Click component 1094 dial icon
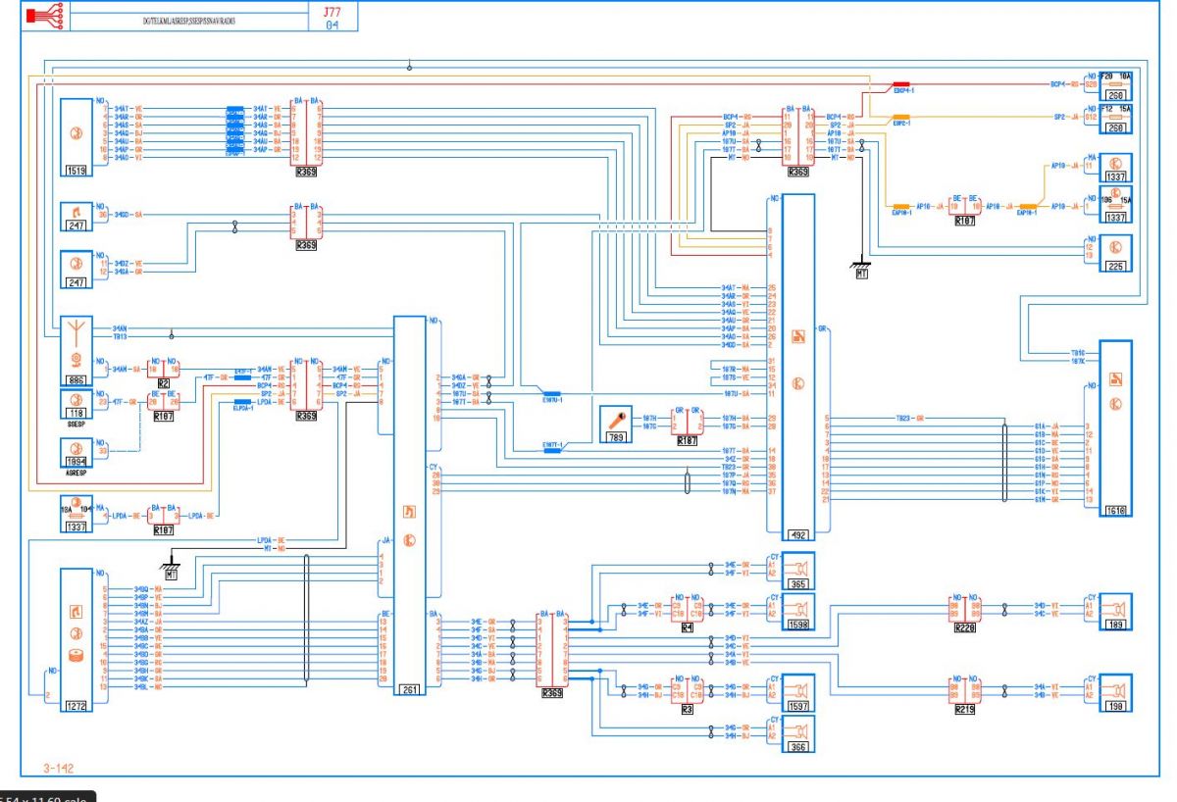This screenshot has width=1177, height=802. click(75, 446)
